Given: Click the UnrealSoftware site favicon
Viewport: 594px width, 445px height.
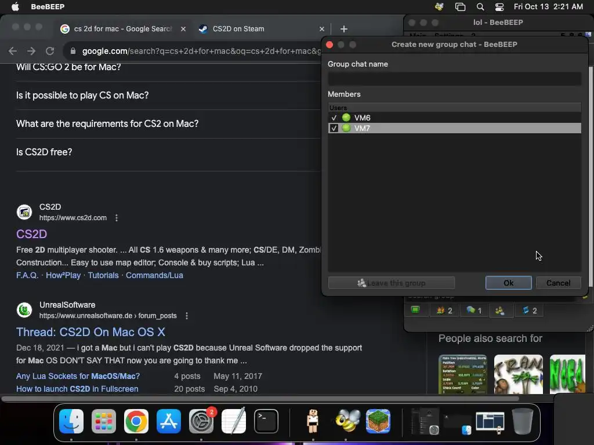Looking at the screenshot, I should (24, 310).
